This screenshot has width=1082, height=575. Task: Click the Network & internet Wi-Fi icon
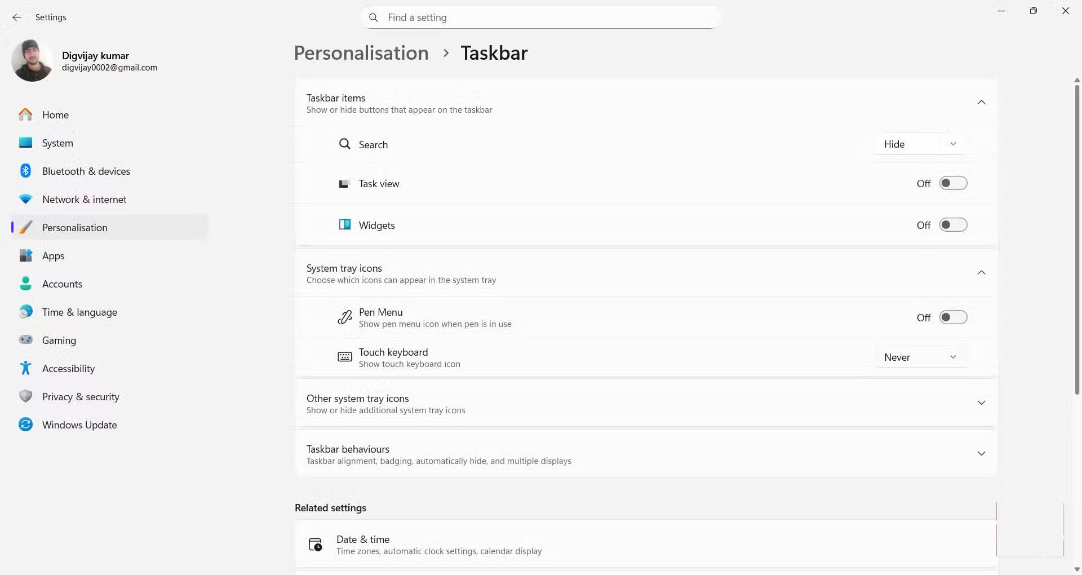[25, 200]
